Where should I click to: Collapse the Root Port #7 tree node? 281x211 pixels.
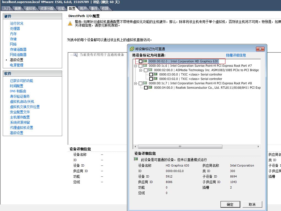[136, 66]
